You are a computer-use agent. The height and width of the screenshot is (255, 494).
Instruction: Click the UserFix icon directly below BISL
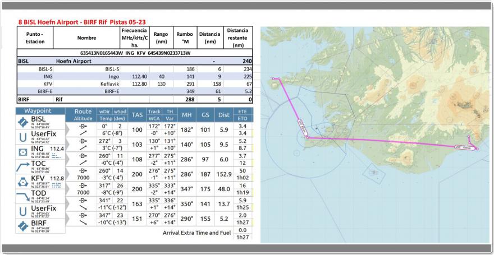coord(23,137)
